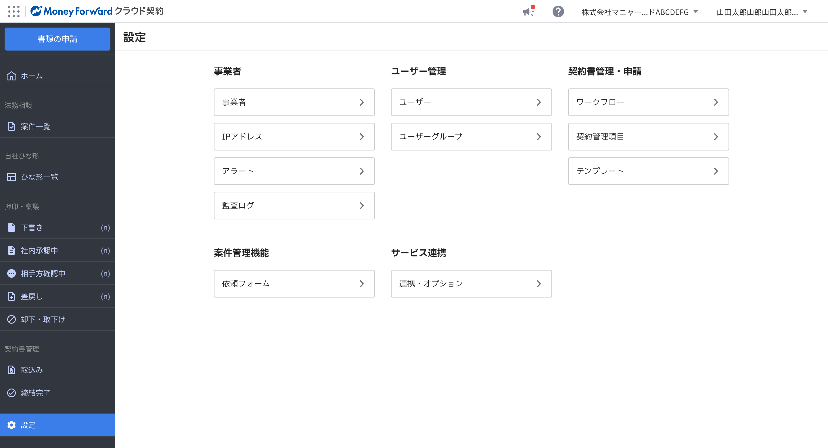Viewport: 828px width, 448px height.
Task: Open the ワークフロー settings card
Action: pos(649,102)
